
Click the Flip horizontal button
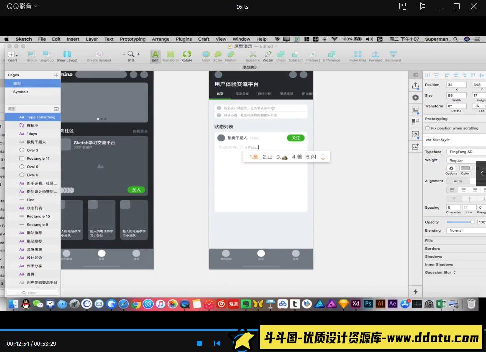tap(477, 106)
